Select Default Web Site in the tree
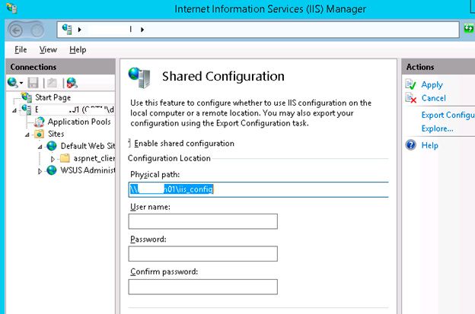 [88, 146]
